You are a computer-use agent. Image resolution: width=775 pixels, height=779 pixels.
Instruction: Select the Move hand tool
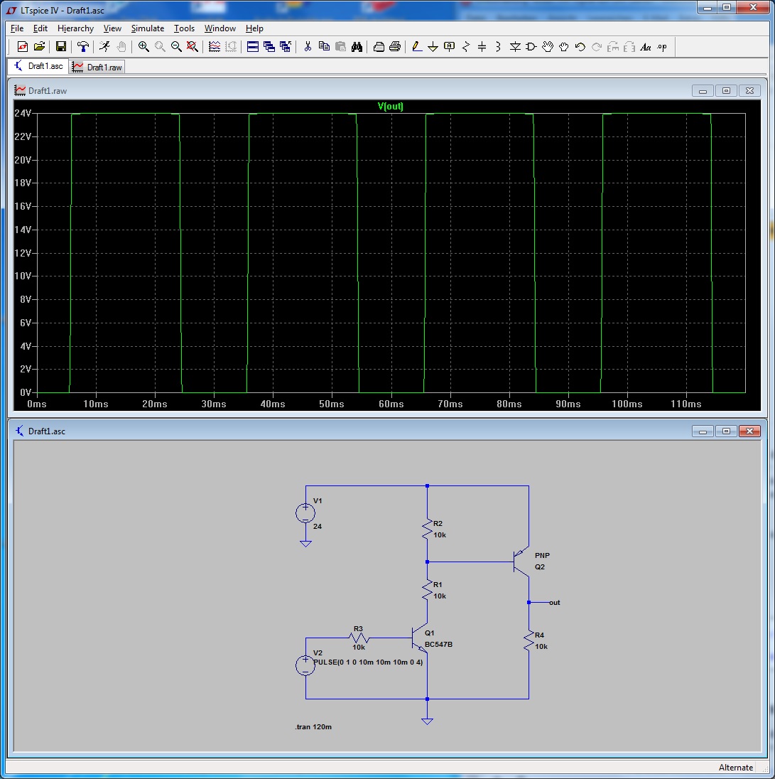pos(548,47)
